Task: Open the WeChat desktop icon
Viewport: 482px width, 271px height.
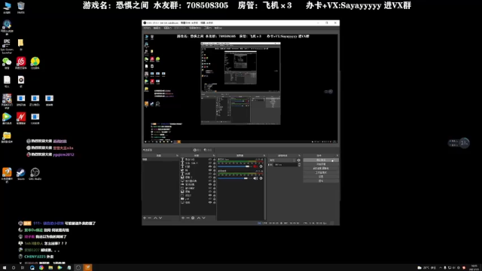Action: (x=7, y=63)
